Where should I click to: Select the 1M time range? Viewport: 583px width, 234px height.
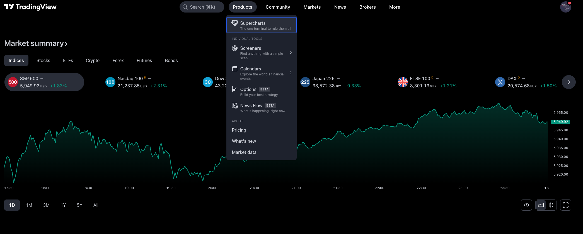click(x=29, y=205)
